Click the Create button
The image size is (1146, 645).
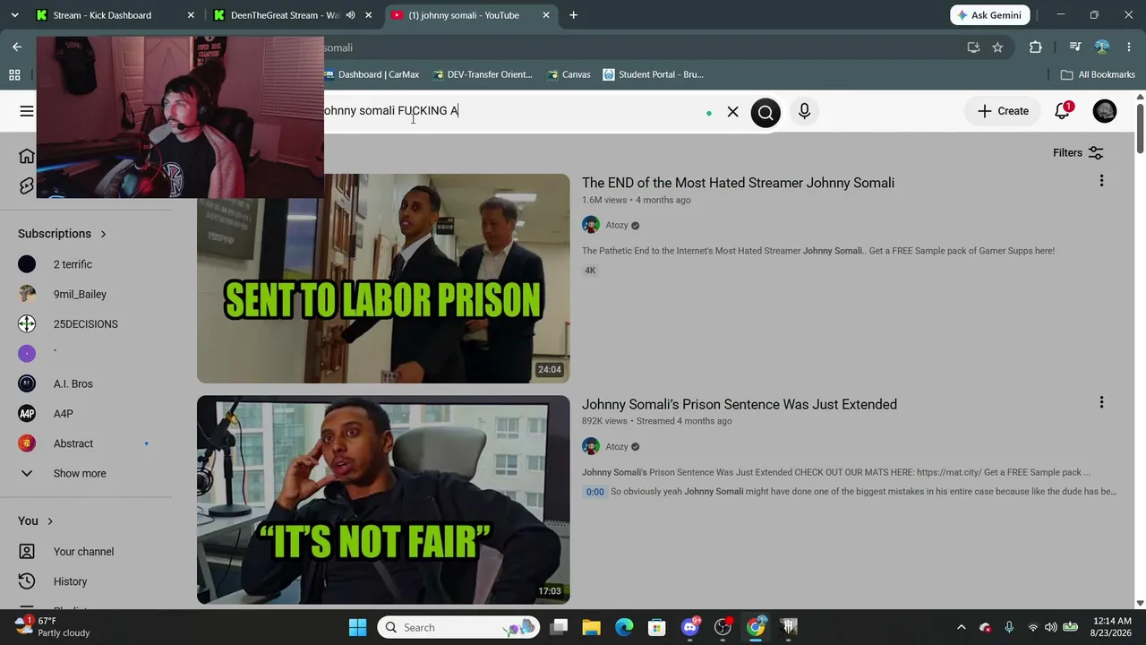tap(1003, 111)
